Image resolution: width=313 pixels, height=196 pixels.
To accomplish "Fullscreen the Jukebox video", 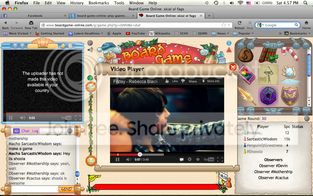I will (x=78, y=118).
